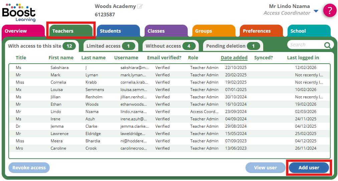338x181 pixels.
Task: Sort the table by Date added
Action: coord(234,58)
